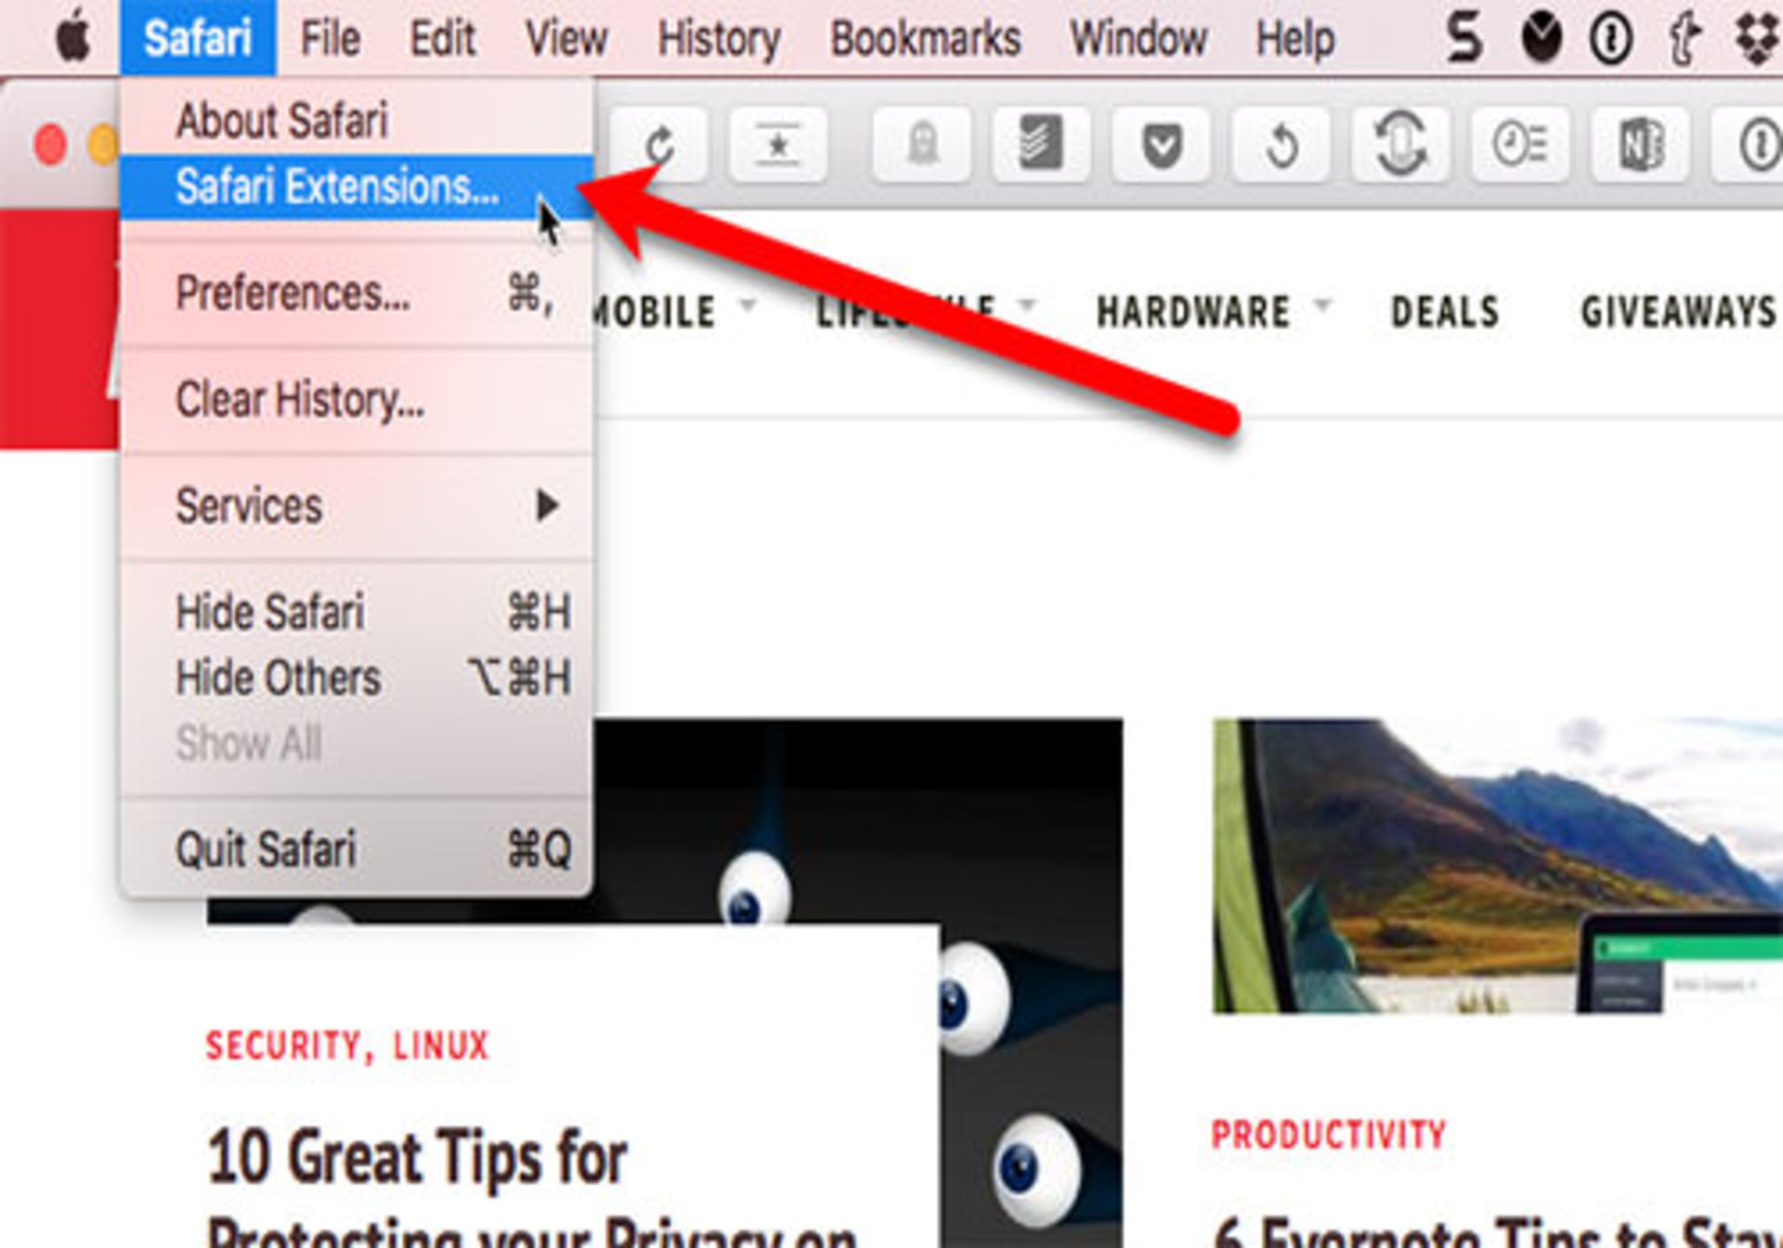Screen dimensions: 1783x1248
Task: Click the clock-with-list toolbar icon
Action: 1520,144
